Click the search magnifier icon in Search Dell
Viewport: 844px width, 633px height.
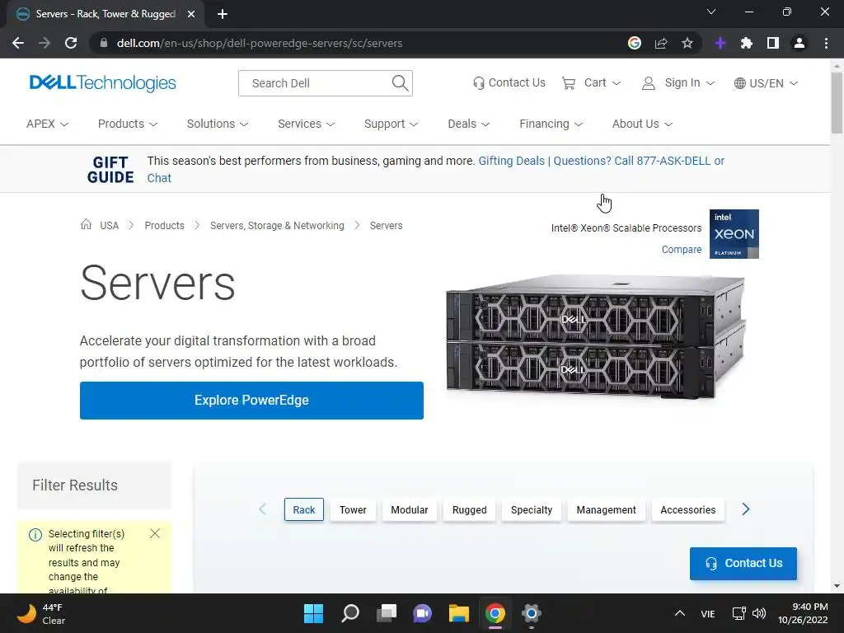(x=400, y=83)
